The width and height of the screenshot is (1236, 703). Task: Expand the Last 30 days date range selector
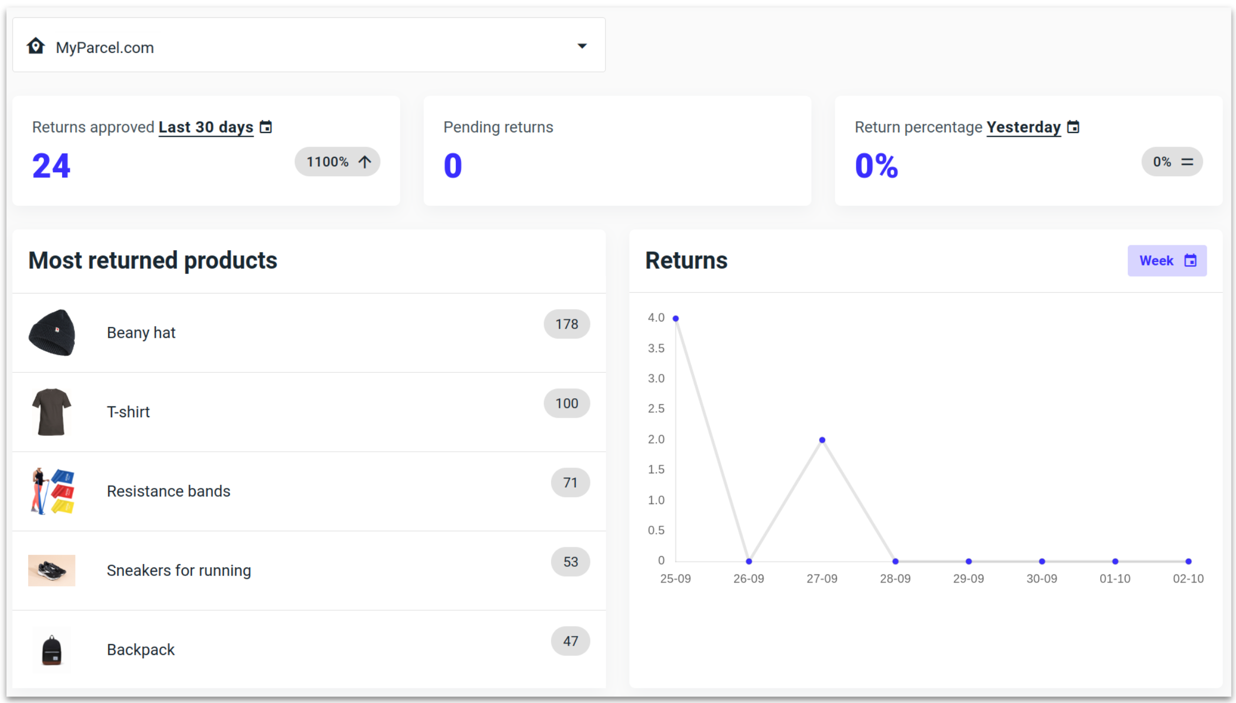click(205, 126)
